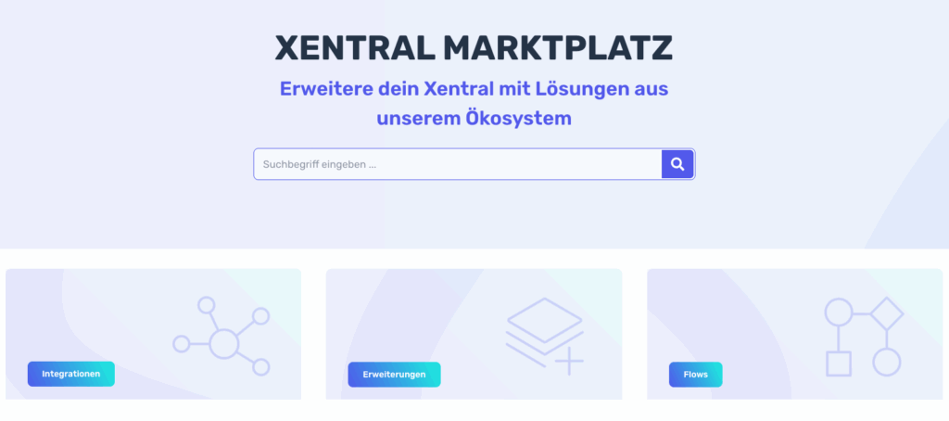Open the Integrationen category button

tap(70, 375)
